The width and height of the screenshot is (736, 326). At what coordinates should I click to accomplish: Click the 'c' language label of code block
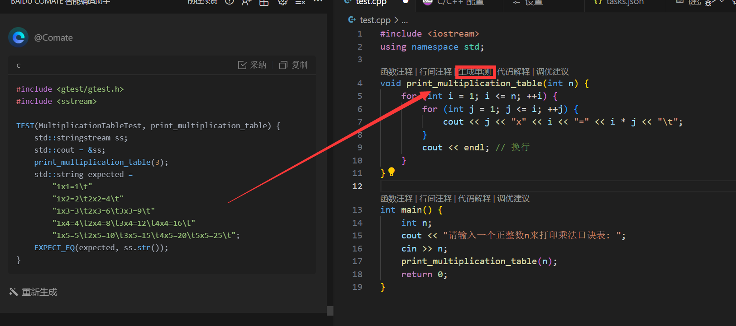click(x=19, y=65)
